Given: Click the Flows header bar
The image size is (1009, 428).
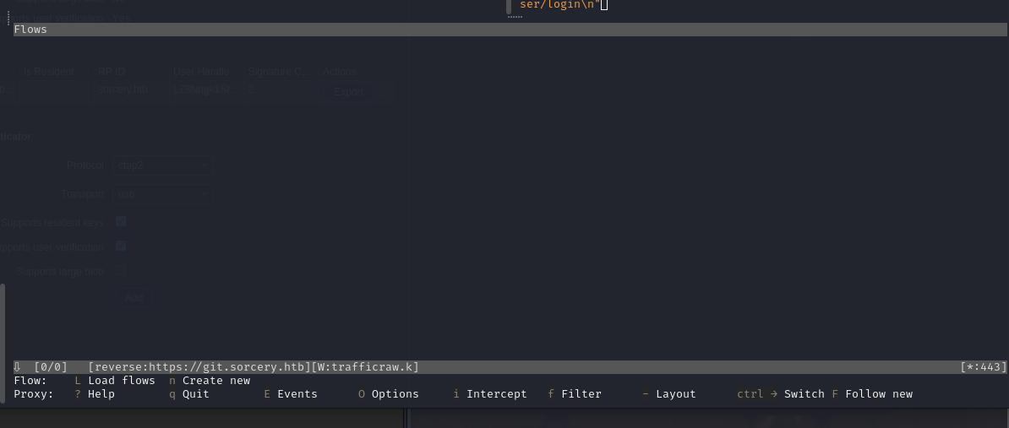Looking at the screenshot, I should pos(510,30).
